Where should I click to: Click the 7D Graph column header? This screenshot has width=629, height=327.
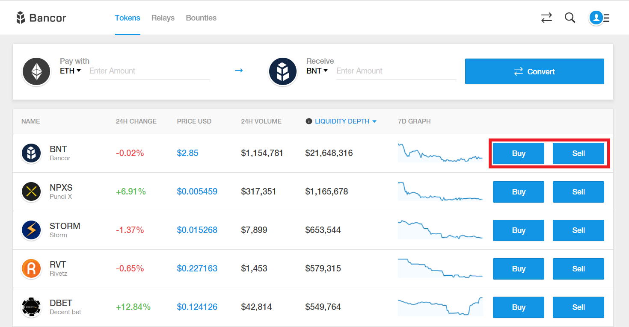414,121
